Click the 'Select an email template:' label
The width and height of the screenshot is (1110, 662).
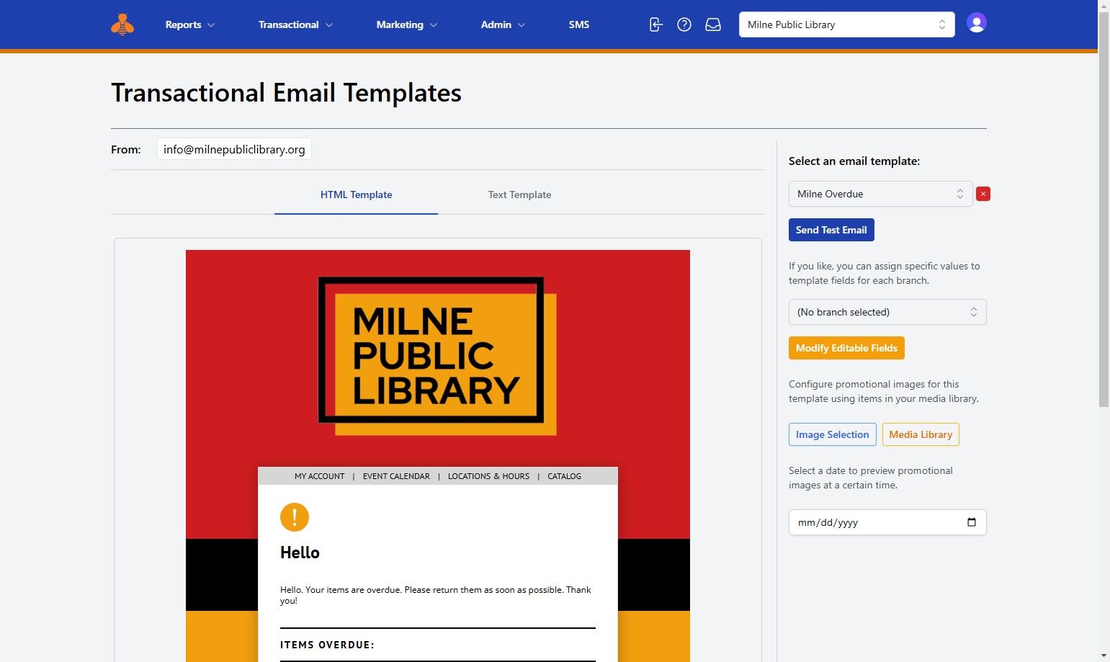pos(854,161)
